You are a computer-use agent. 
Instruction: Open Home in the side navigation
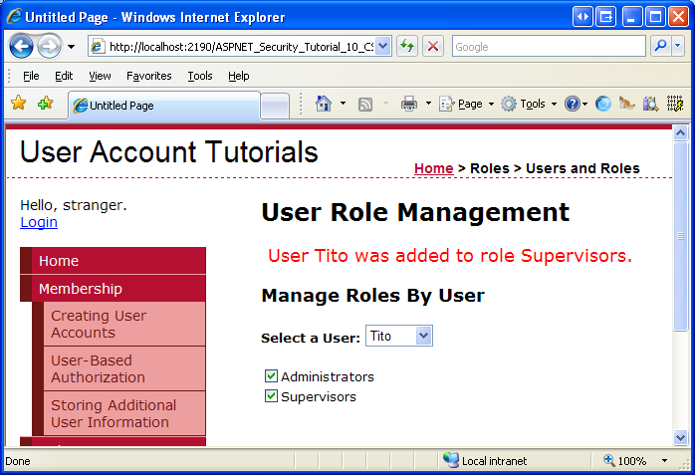point(113,261)
